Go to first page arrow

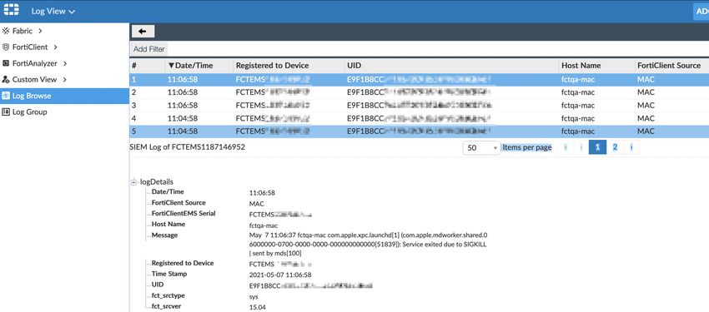(x=566, y=147)
